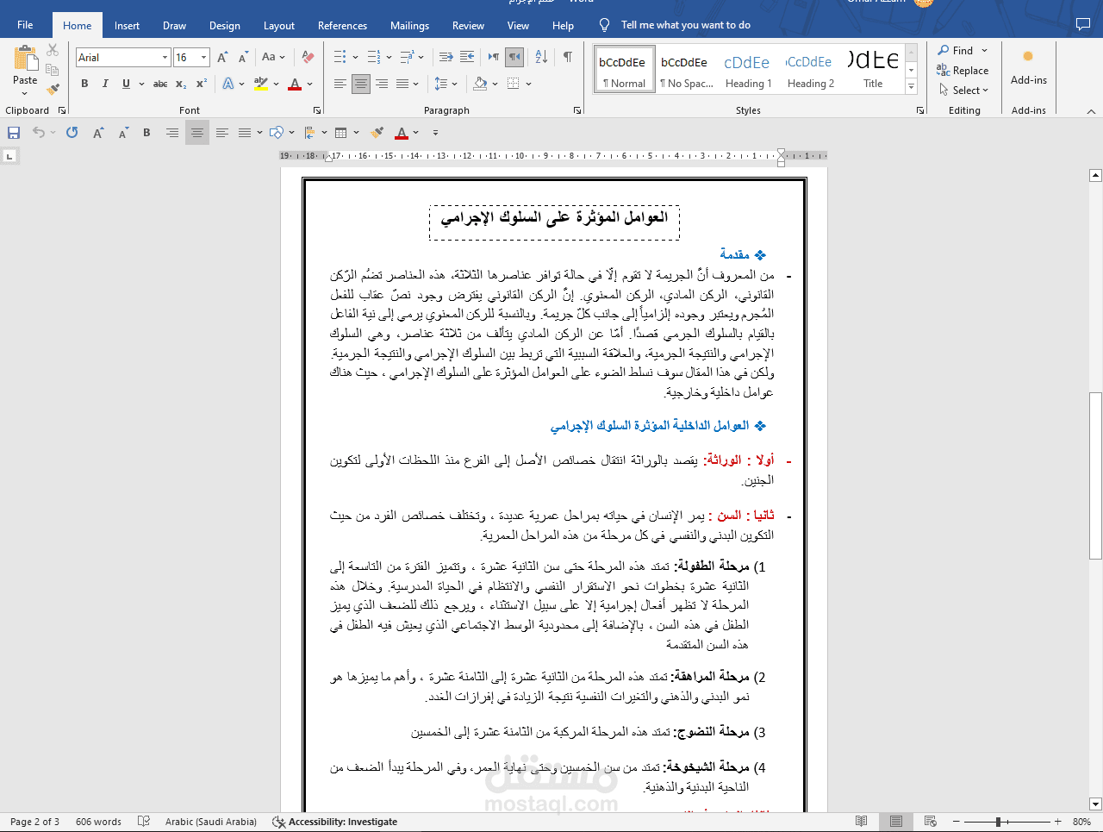Click the zoom slider handle
This screenshot has width=1103, height=832.
tap(998, 822)
